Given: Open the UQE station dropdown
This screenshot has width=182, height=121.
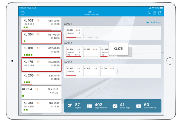Looking at the screenshot, I should (90, 12).
